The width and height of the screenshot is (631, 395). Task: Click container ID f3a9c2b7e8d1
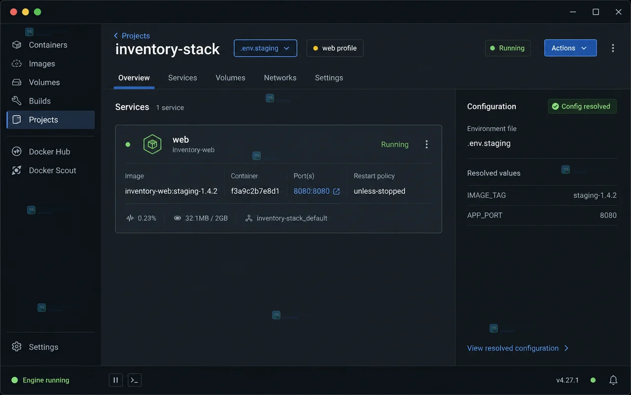click(x=255, y=191)
